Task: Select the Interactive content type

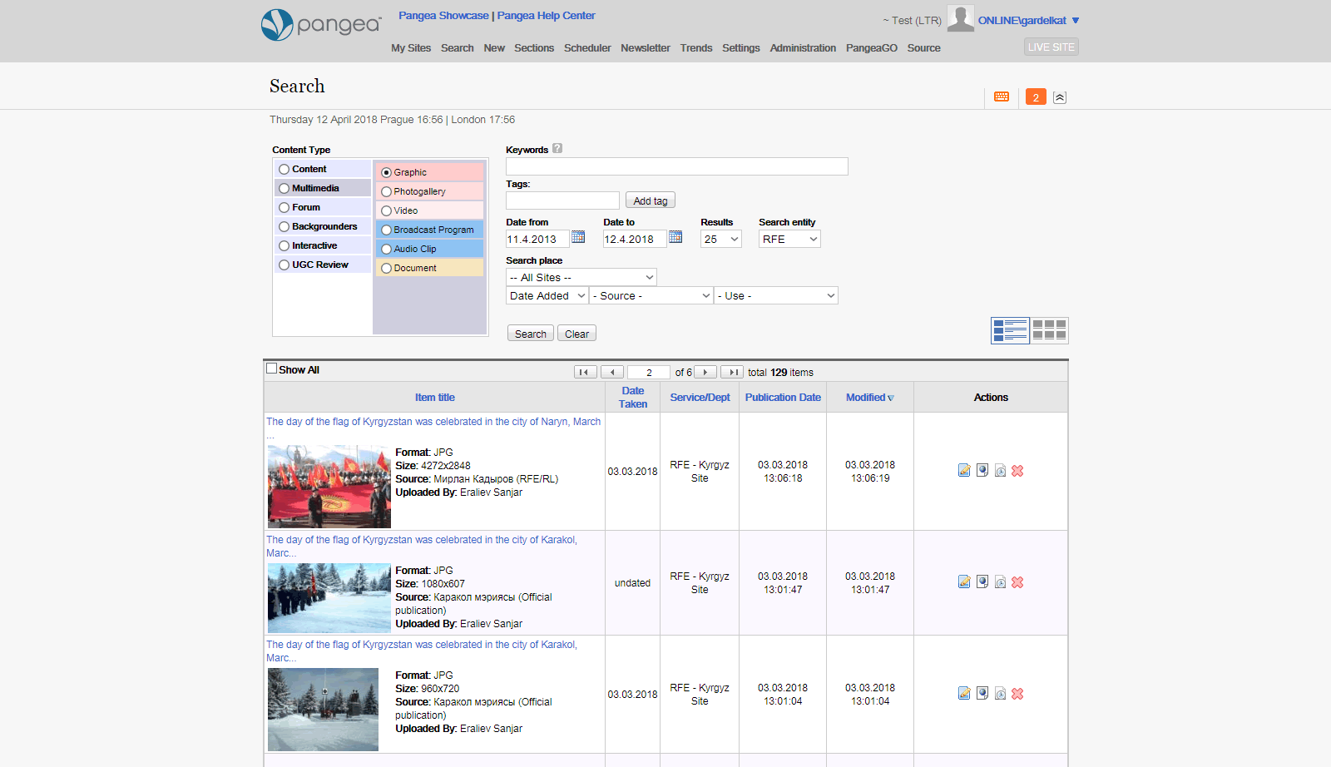Action: coord(285,246)
